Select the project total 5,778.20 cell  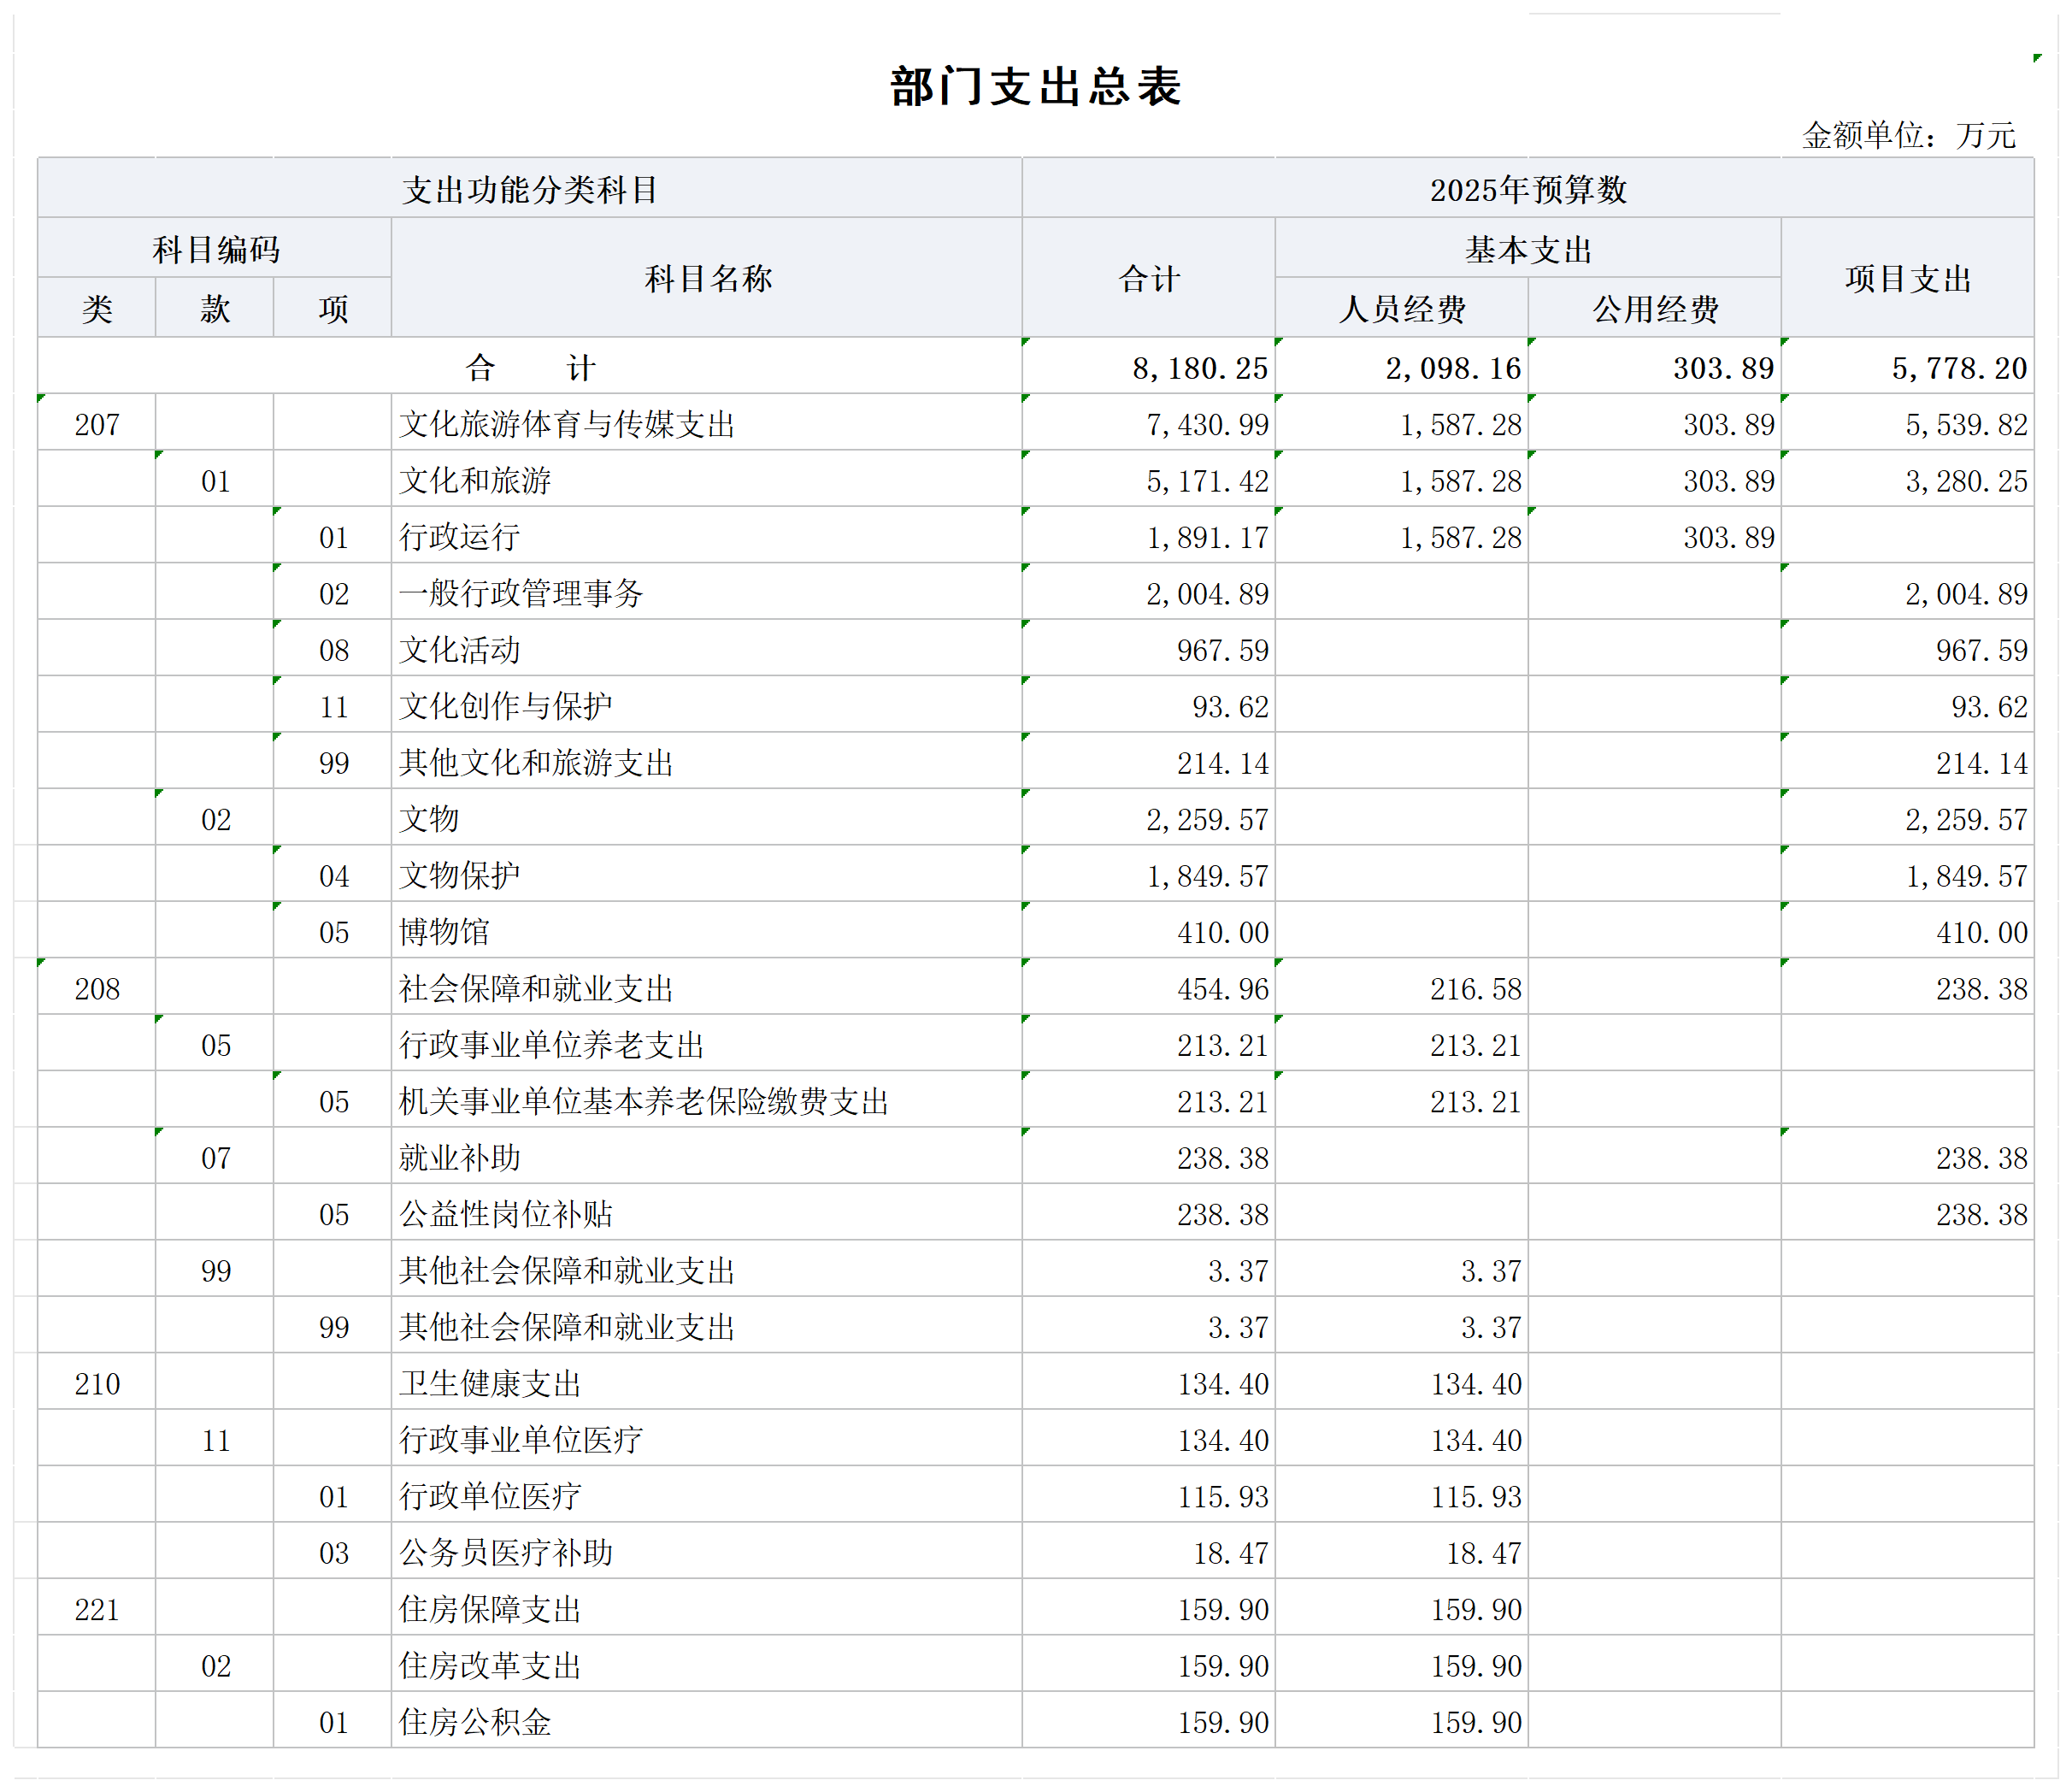pyautogui.click(x=1958, y=368)
